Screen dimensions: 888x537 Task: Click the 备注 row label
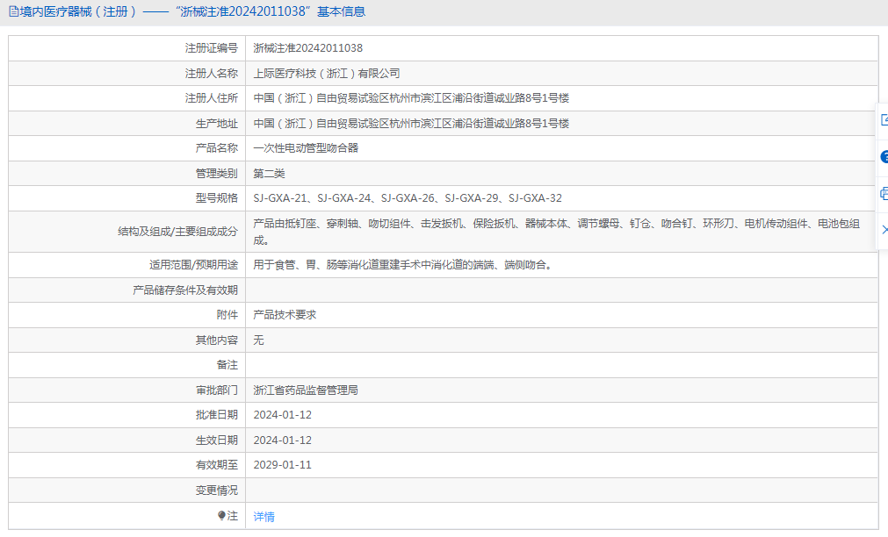(x=227, y=365)
